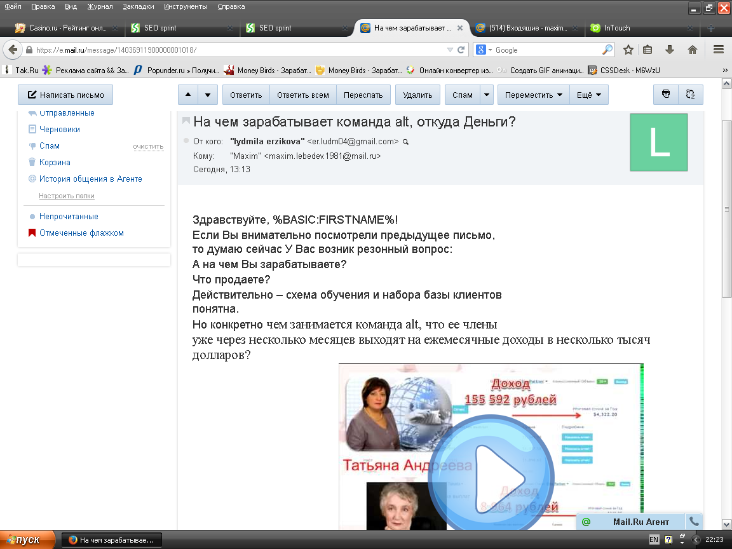
Task: Open the Справка menu
Action: tap(231, 6)
